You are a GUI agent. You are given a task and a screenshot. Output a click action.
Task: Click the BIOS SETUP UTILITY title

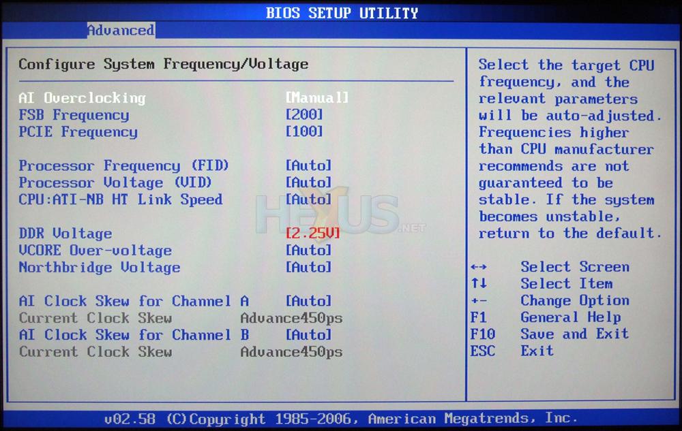tap(342, 13)
